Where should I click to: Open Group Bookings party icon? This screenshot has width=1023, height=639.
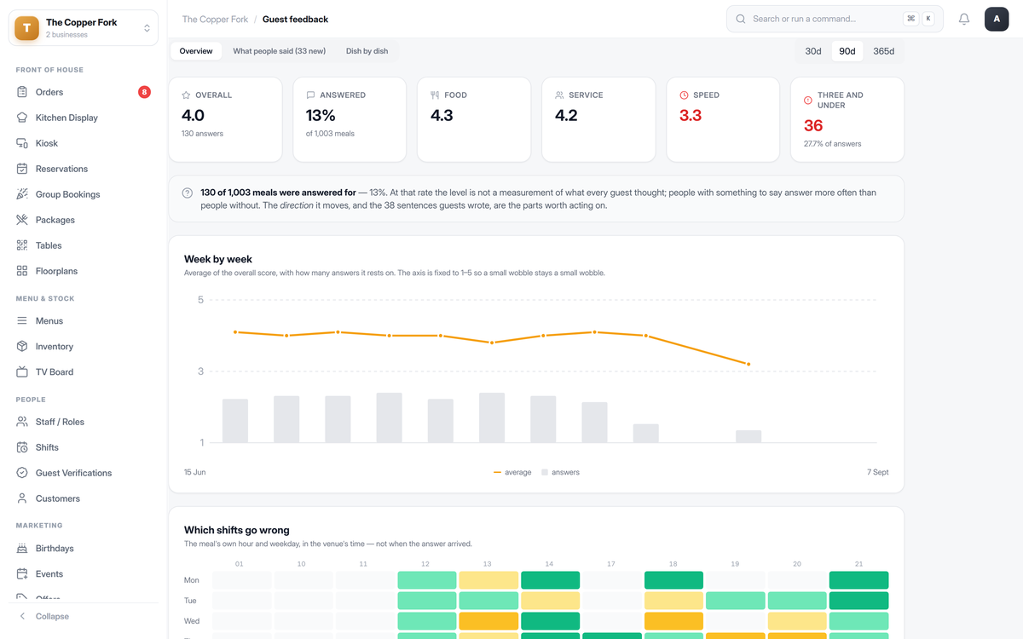[22, 194]
